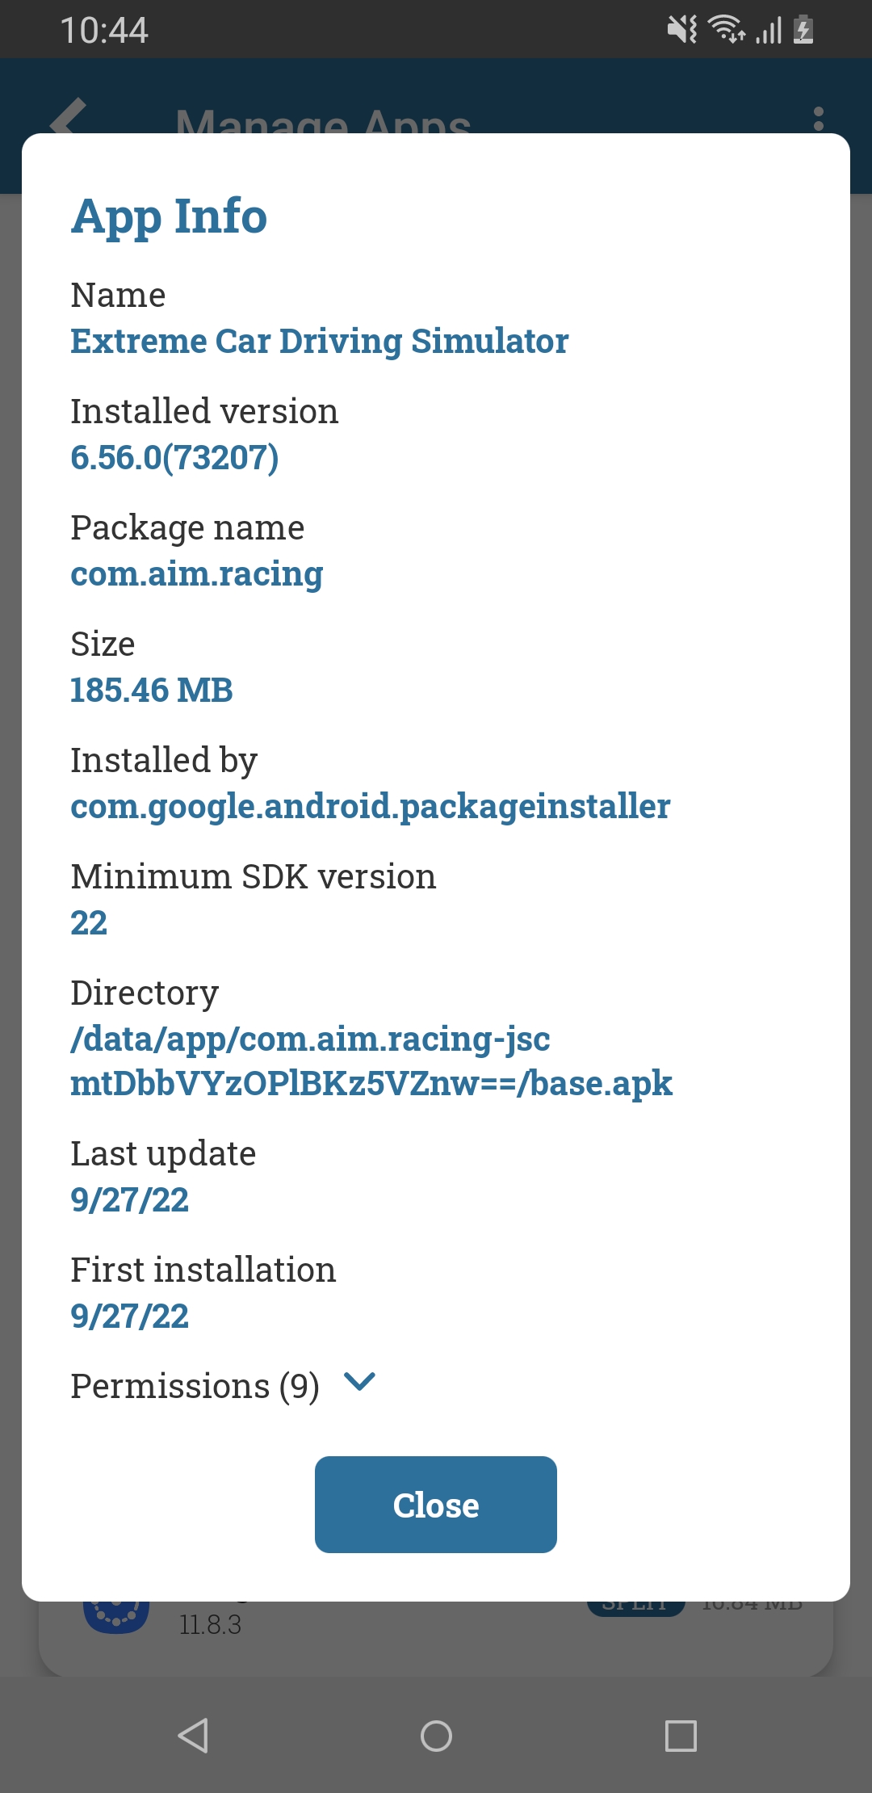The height and width of the screenshot is (1793, 872).
Task: Tap the 185.46 MB size value
Action: pos(151,690)
